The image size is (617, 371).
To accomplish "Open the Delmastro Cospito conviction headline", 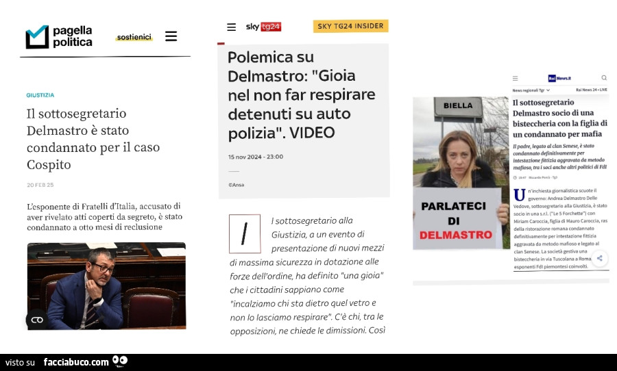I will point(93,139).
